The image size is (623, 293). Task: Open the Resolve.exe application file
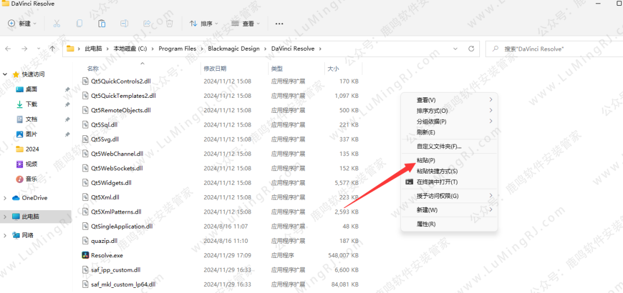click(107, 255)
